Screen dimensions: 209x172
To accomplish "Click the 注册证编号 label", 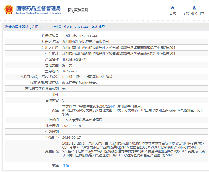I will tap(50, 36).
